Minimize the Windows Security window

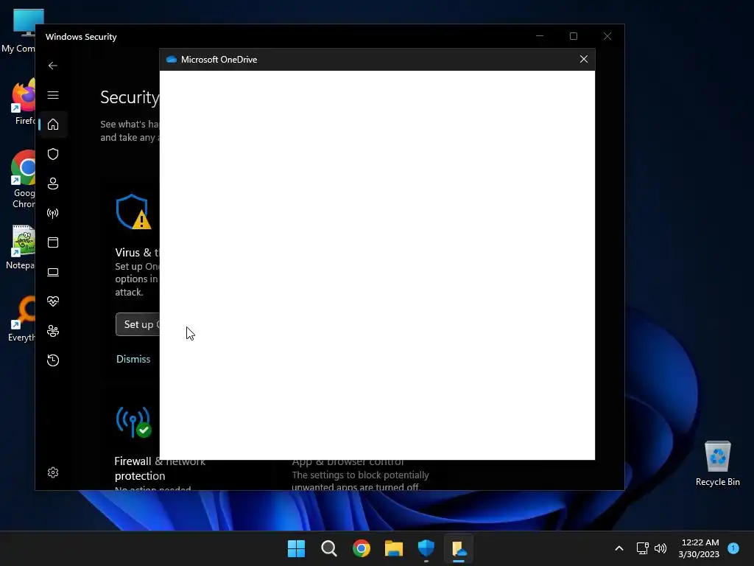coord(540,36)
